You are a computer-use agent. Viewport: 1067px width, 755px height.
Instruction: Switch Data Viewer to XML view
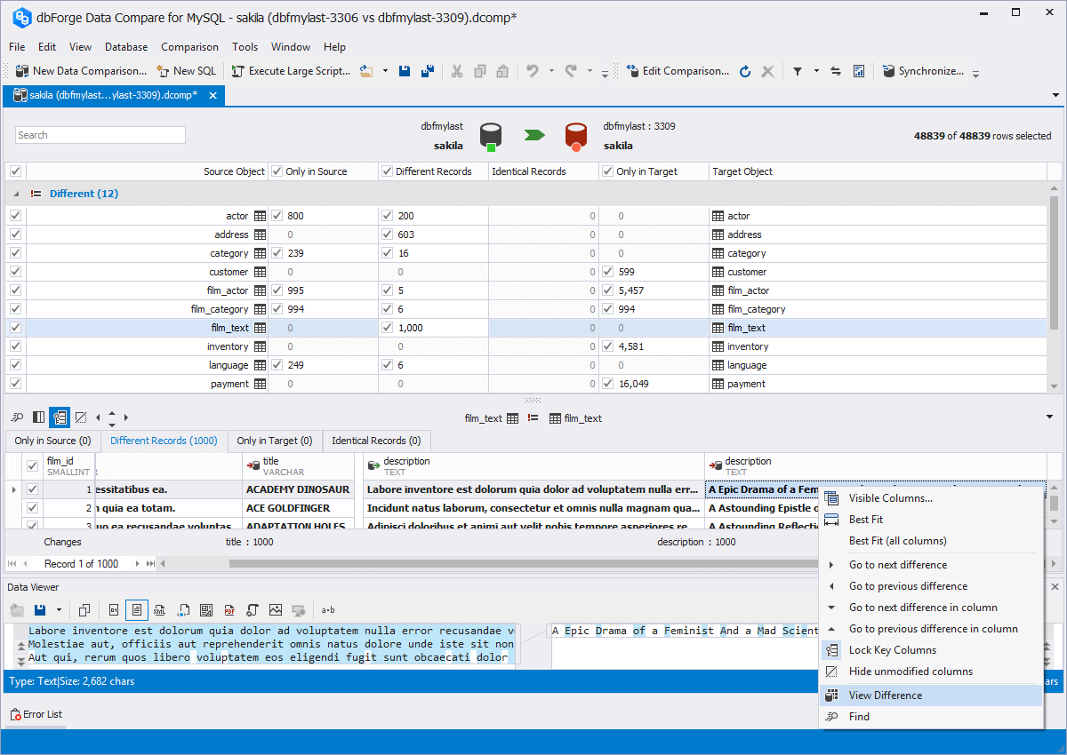160,610
